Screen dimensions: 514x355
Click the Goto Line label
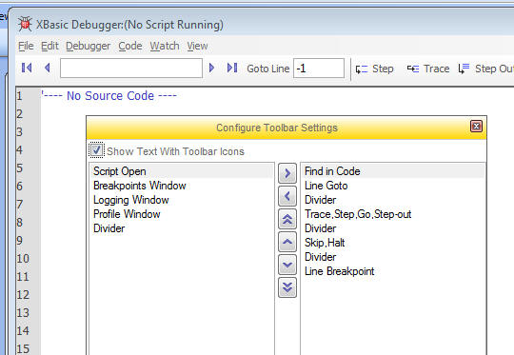pos(268,69)
